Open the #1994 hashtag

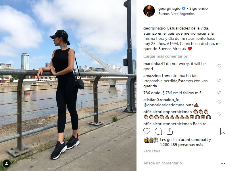(173, 44)
